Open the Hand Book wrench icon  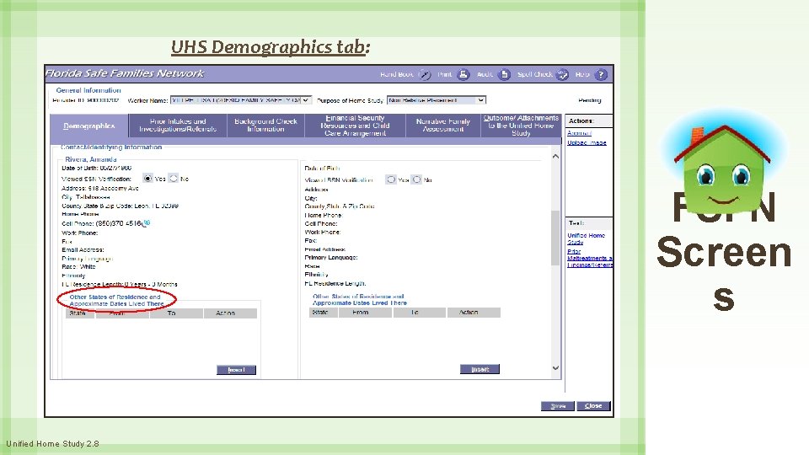tap(424, 75)
